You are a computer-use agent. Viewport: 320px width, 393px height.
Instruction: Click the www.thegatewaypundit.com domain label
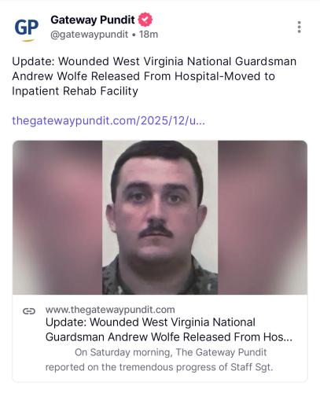110,310
